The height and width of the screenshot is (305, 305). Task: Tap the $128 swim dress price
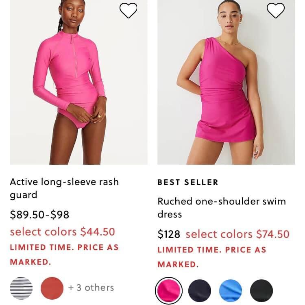tap(169, 234)
